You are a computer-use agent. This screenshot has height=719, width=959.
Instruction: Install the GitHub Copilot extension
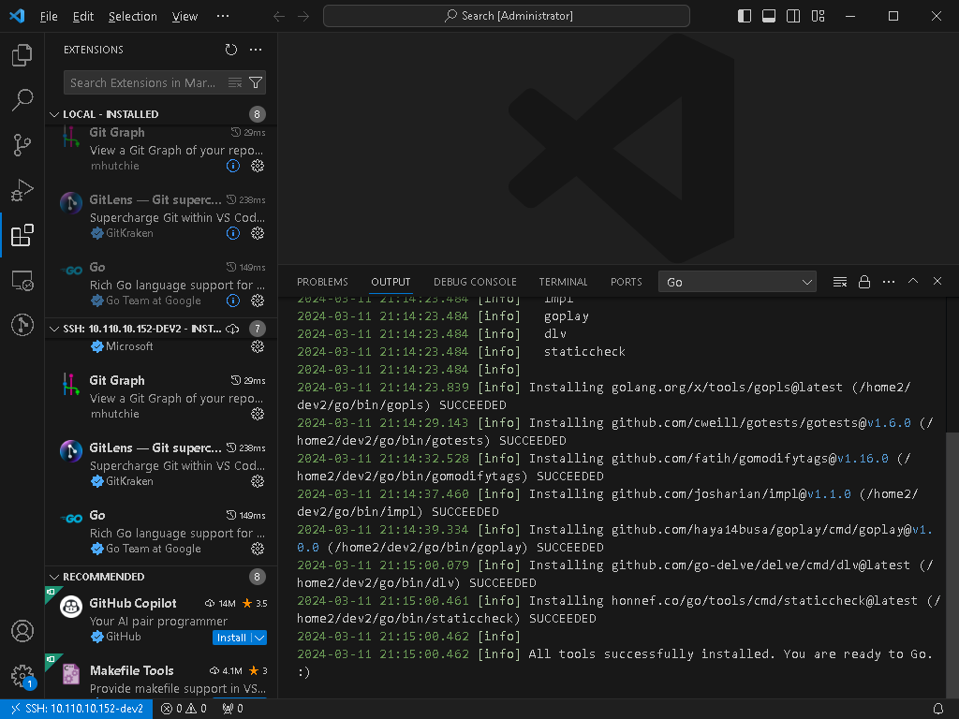coord(231,638)
